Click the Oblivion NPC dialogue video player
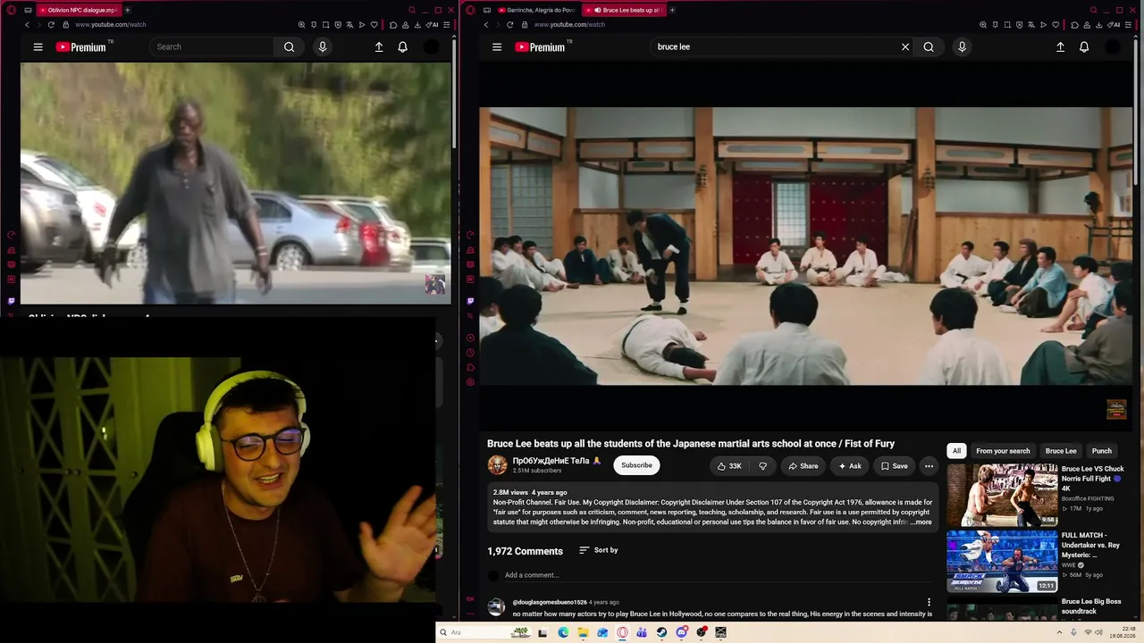The image size is (1144, 643). tap(235, 183)
